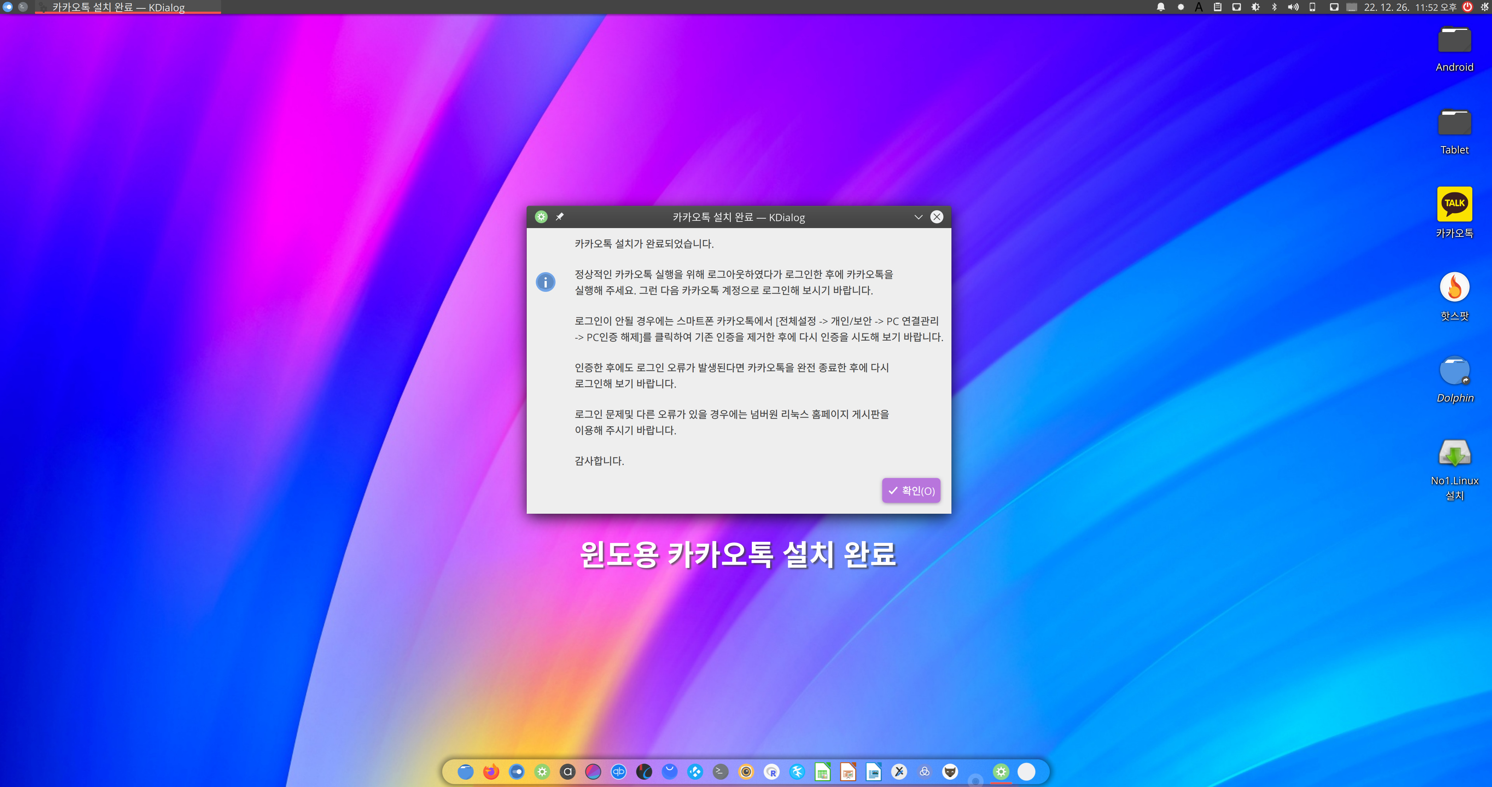Open Bluetooth tray icon

tap(1274, 7)
